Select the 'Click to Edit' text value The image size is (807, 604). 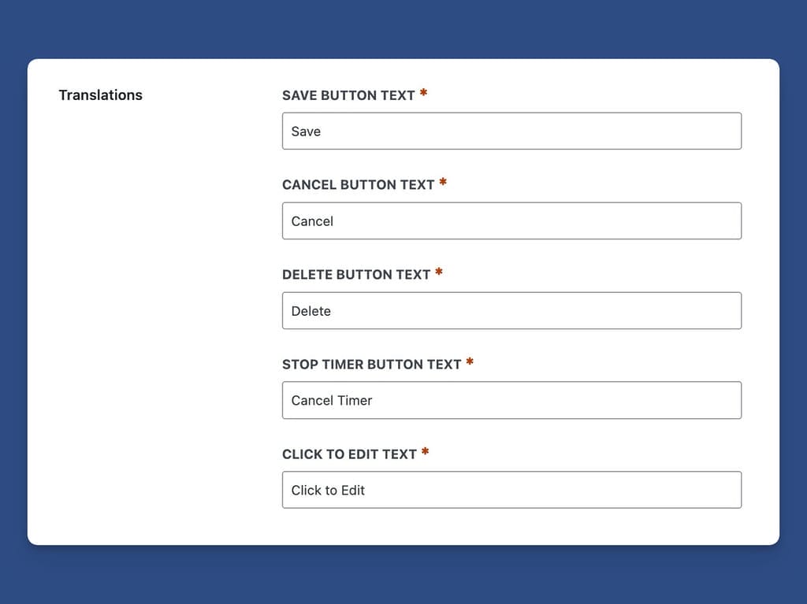[327, 490]
